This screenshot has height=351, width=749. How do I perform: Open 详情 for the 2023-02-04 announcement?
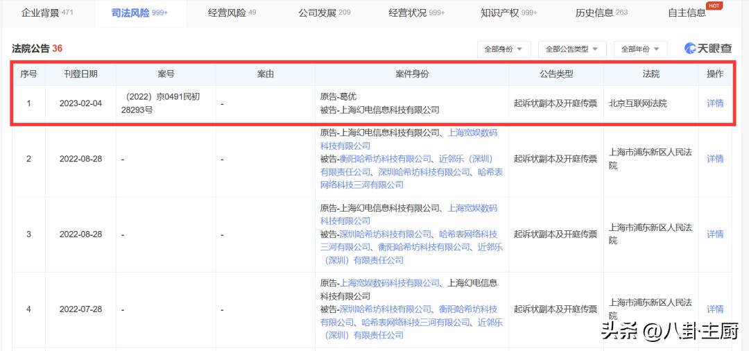point(714,103)
